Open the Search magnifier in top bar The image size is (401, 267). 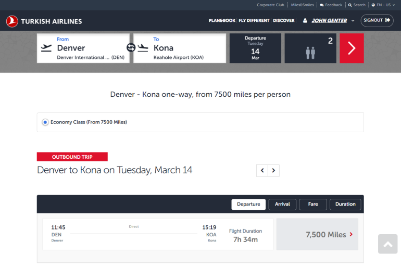tap(357, 5)
